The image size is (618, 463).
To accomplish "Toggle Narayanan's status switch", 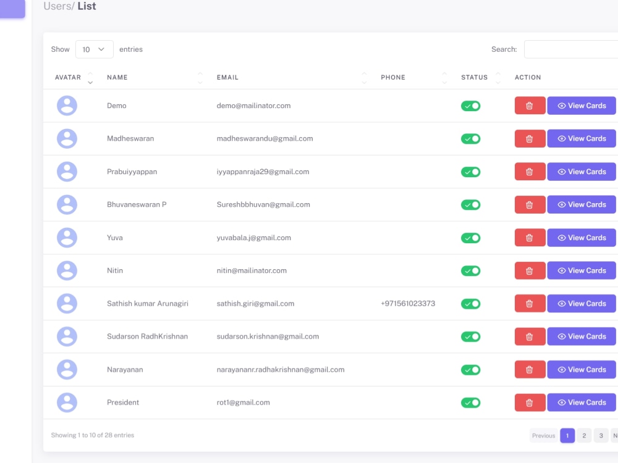I will (470, 370).
